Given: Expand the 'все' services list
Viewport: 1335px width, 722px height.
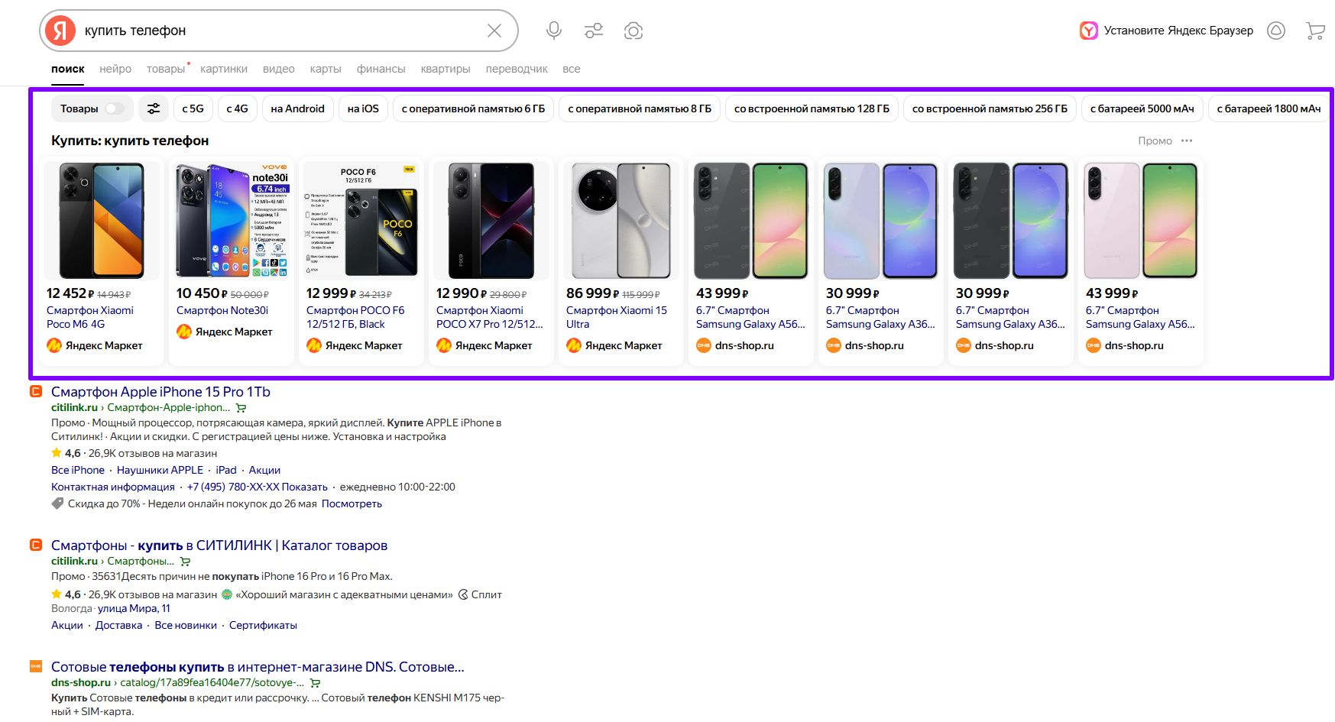Looking at the screenshot, I should pos(571,69).
